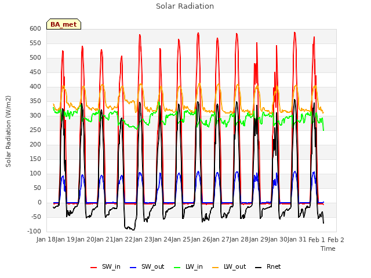371x278 pixels.
Task: Select the Solar Radiation chart title
Action: pyautogui.click(x=185, y=6)
